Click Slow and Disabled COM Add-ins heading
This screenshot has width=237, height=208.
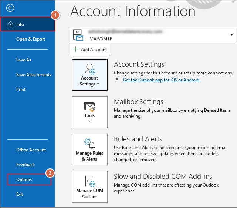coord(163,177)
